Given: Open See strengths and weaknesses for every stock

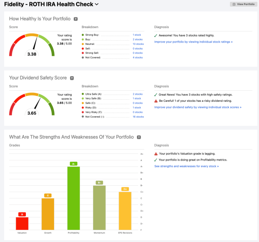Looking at the screenshot, I should pos(186,166).
